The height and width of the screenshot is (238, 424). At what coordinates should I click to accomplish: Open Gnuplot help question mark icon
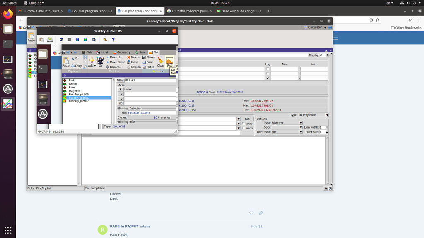point(113,40)
